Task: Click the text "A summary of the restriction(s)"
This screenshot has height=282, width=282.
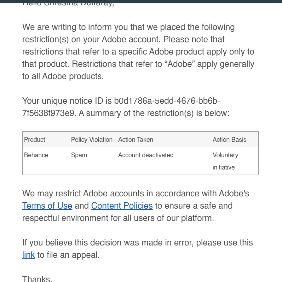Action: tap(154, 113)
